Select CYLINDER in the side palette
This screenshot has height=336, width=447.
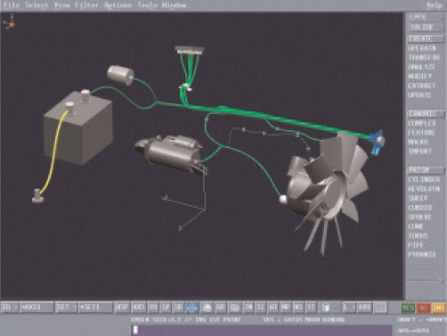pyautogui.click(x=424, y=179)
